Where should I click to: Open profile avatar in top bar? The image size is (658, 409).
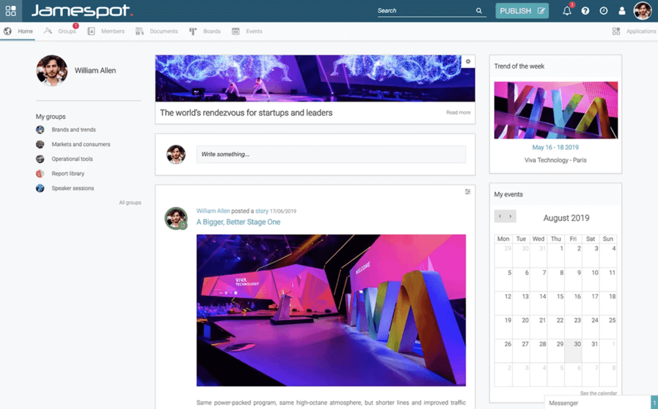642,11
